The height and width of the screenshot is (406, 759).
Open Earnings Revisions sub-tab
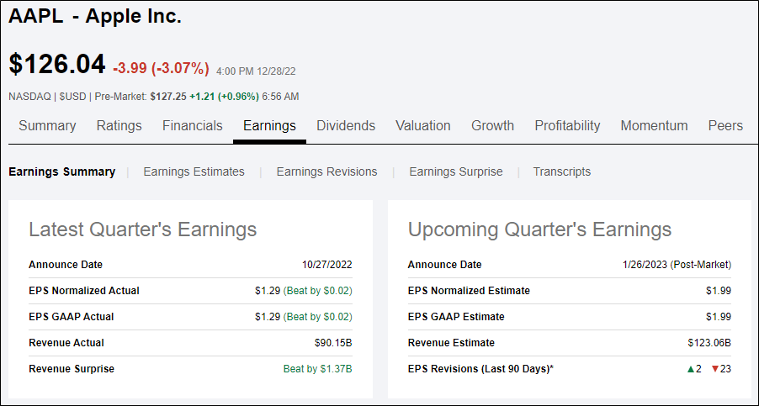click(x=326, y=171)
